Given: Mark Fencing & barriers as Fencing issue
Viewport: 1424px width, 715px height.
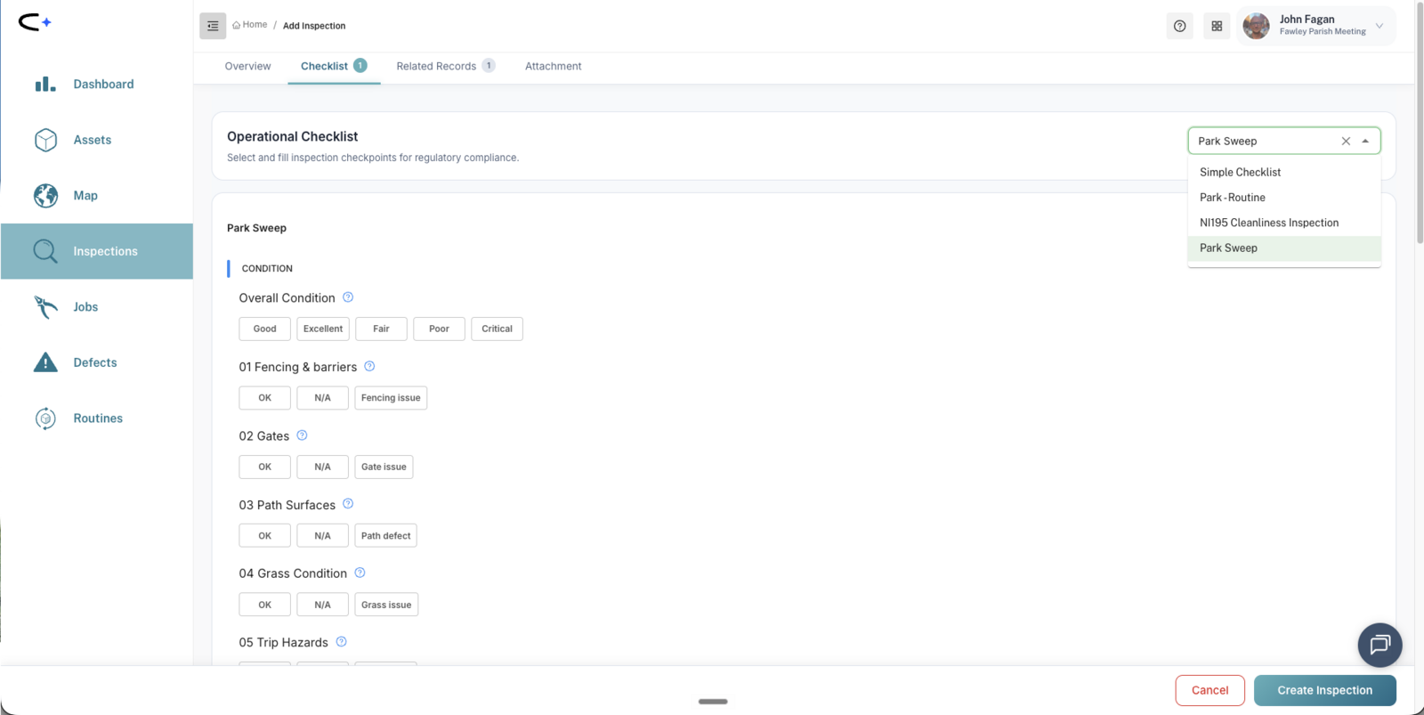Looking at the screenshot, I should (x=391, y=398).
